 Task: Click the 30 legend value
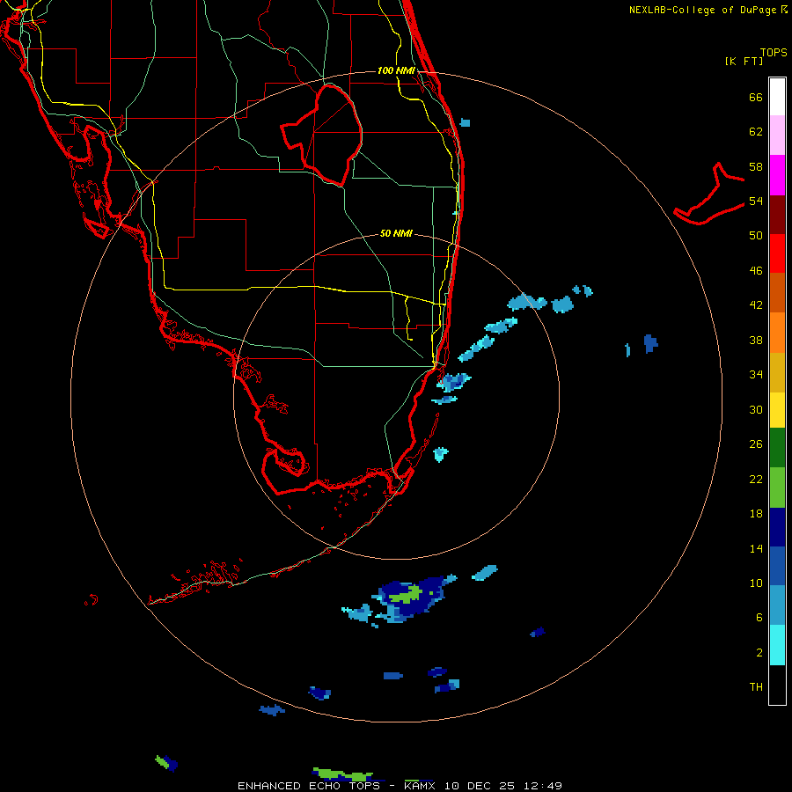(756, 409)
